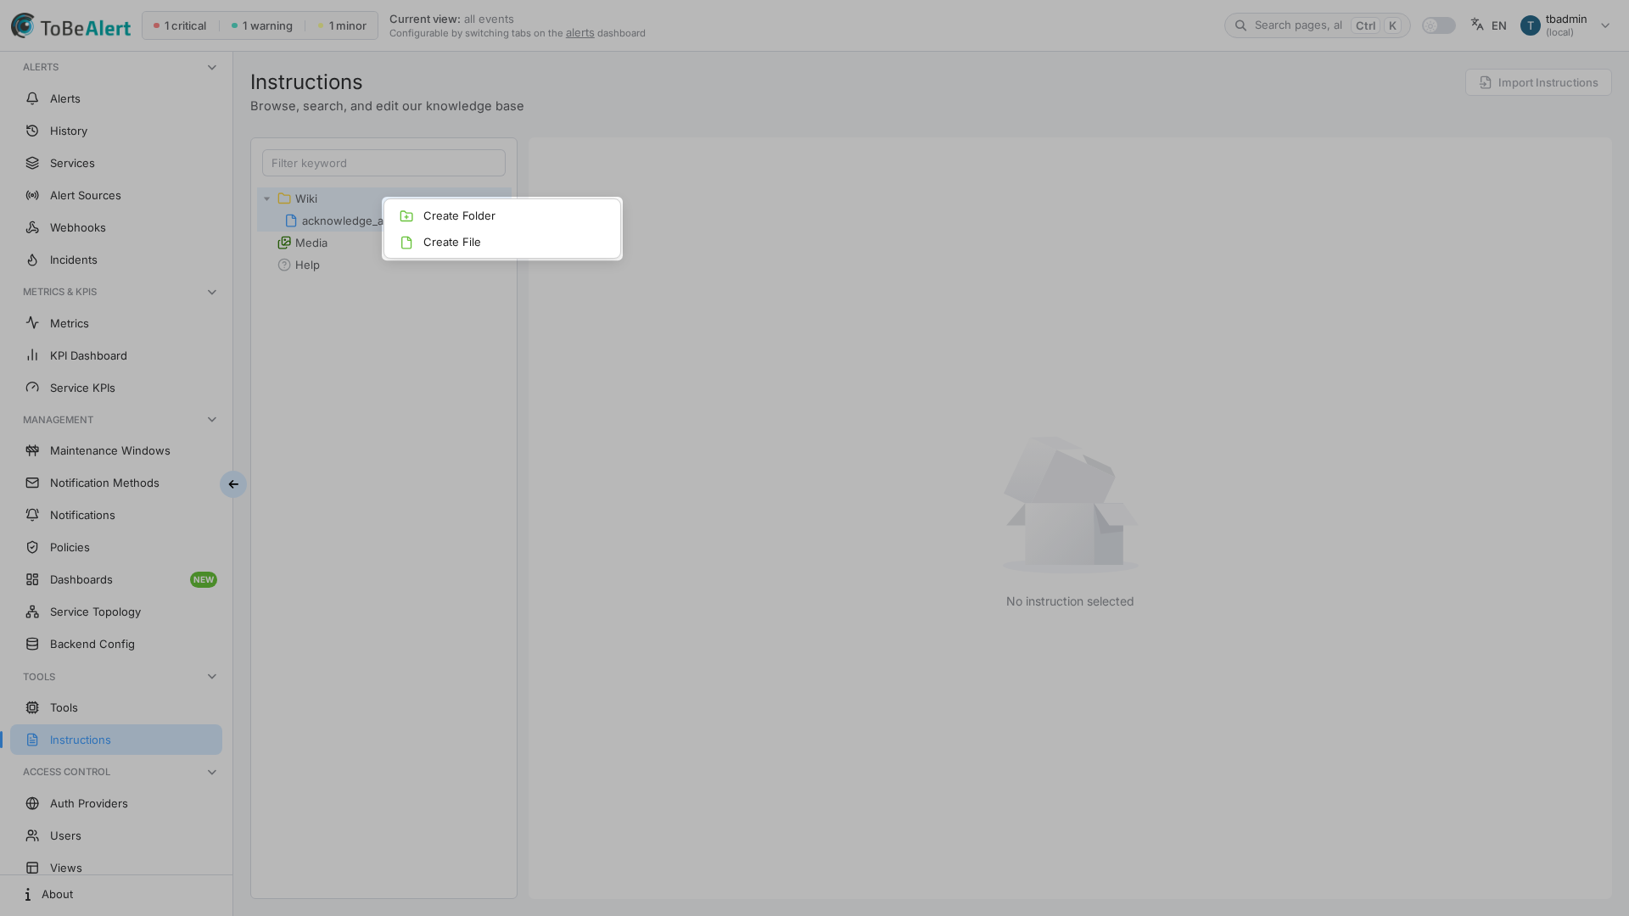Open the Dashboards page marked NEW
Viewport: 1629px width, 916px height.
(116, 579)
